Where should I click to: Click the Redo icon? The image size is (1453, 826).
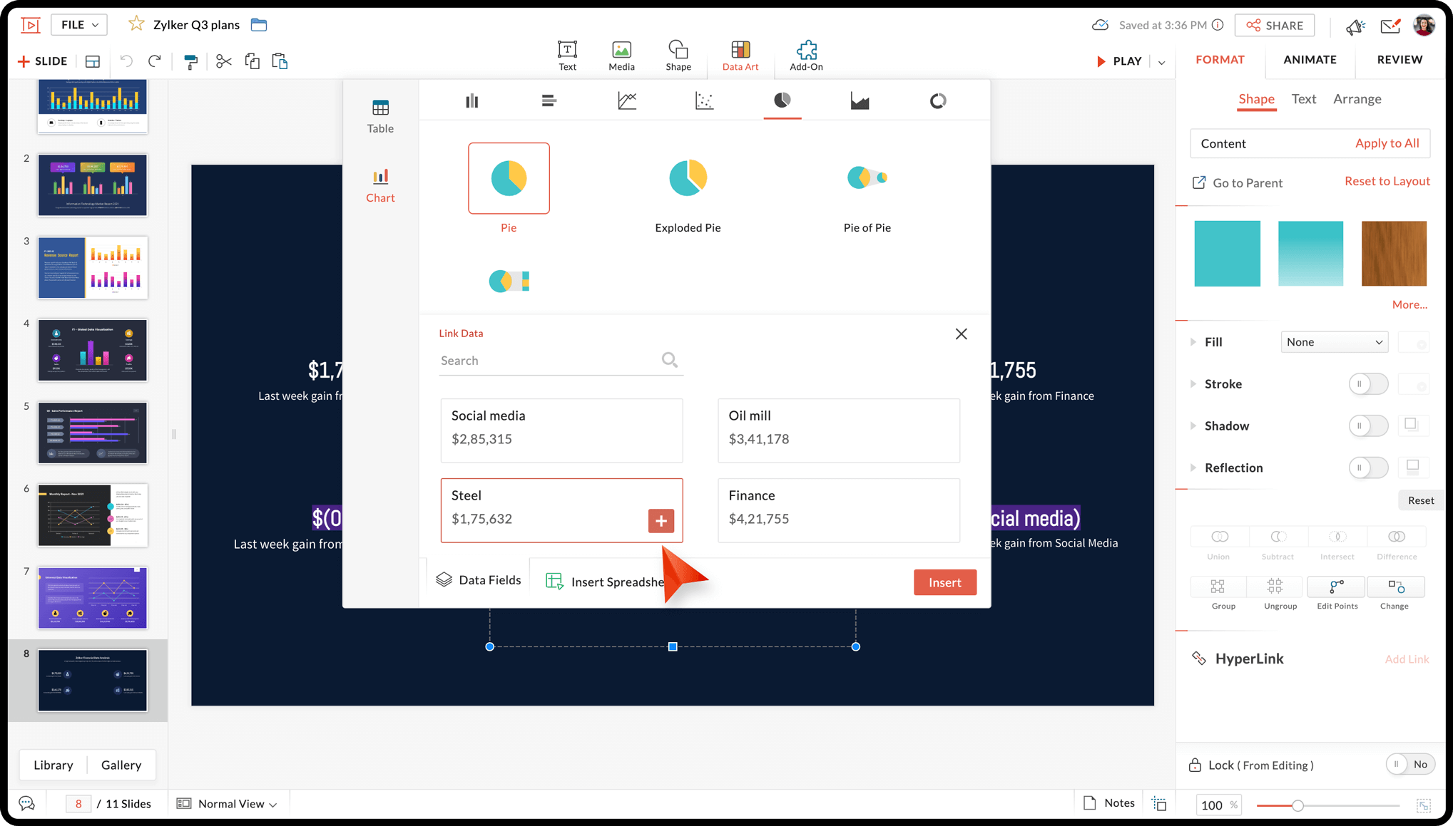click(x=154, y=61)
